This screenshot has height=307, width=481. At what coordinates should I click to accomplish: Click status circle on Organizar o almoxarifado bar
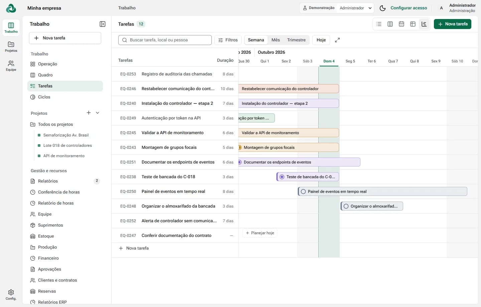(346, 206)
